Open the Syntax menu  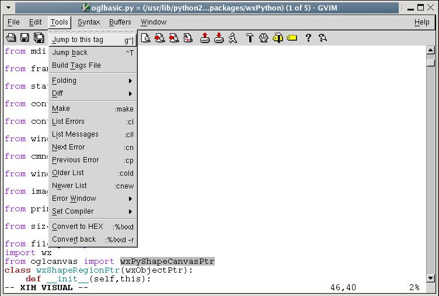point(89,22)
